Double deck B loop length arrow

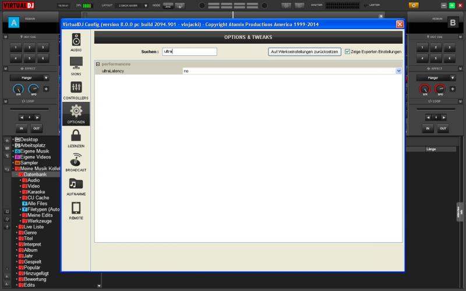pyautogui.click(x=444, y=118)
